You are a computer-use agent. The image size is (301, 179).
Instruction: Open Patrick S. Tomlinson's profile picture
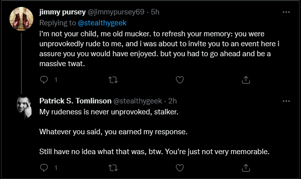[x=24, y=107]
